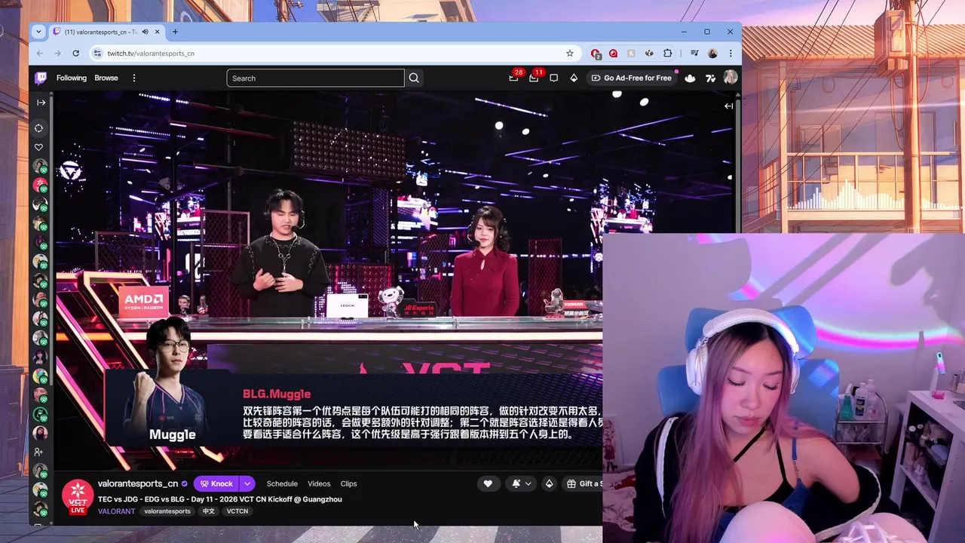Toggle the follow heart button
Screen dimensions: 965x543
click(x=488, y=483)
